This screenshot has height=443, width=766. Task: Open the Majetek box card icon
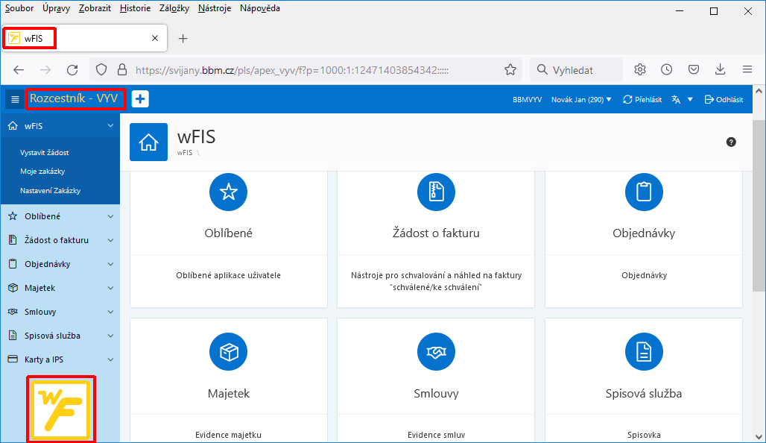228,352
